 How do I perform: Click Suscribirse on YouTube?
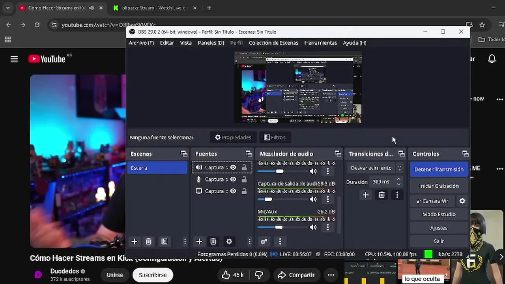[x=153, y=275]
